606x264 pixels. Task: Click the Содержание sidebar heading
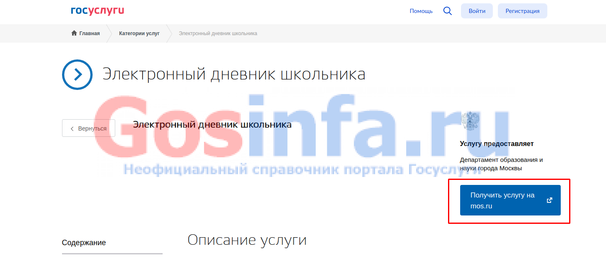pyautogui.click(x=84, y=243)
